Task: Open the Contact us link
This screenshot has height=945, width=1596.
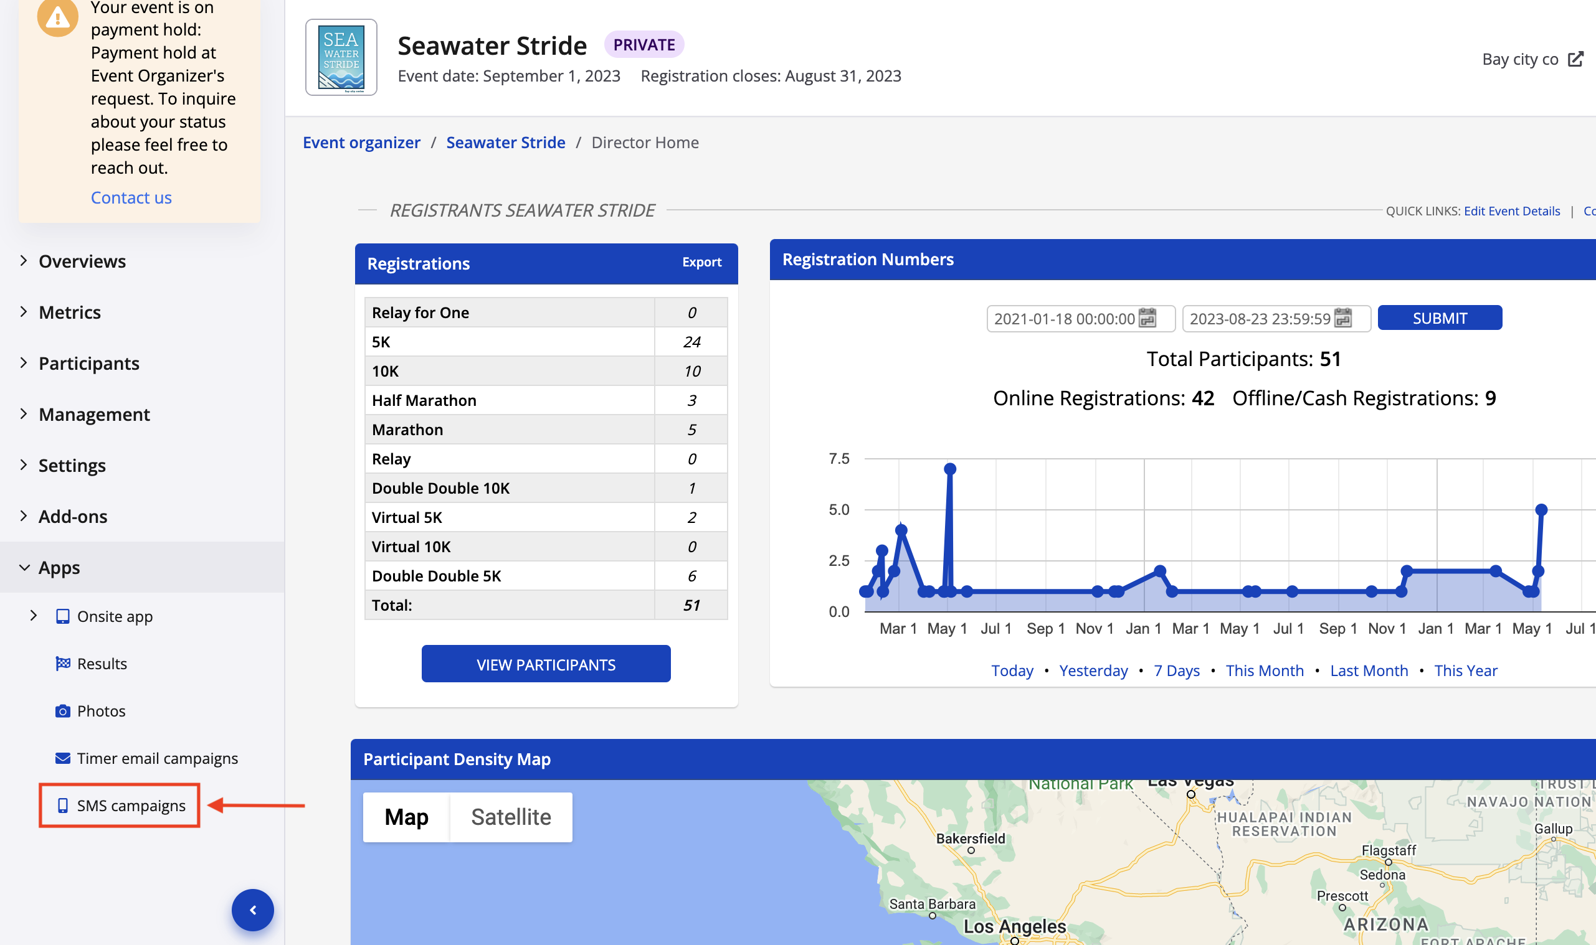Action: [x=131, y=197]
